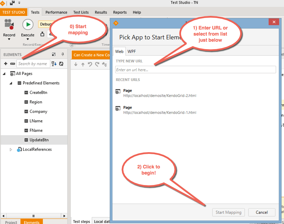Close the Pick App dialog
The image size is (284, 224).
coord(274,22)
